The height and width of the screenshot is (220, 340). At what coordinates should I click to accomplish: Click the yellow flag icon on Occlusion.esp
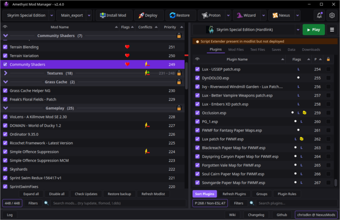pyautogui.click(x=304, y=113)
